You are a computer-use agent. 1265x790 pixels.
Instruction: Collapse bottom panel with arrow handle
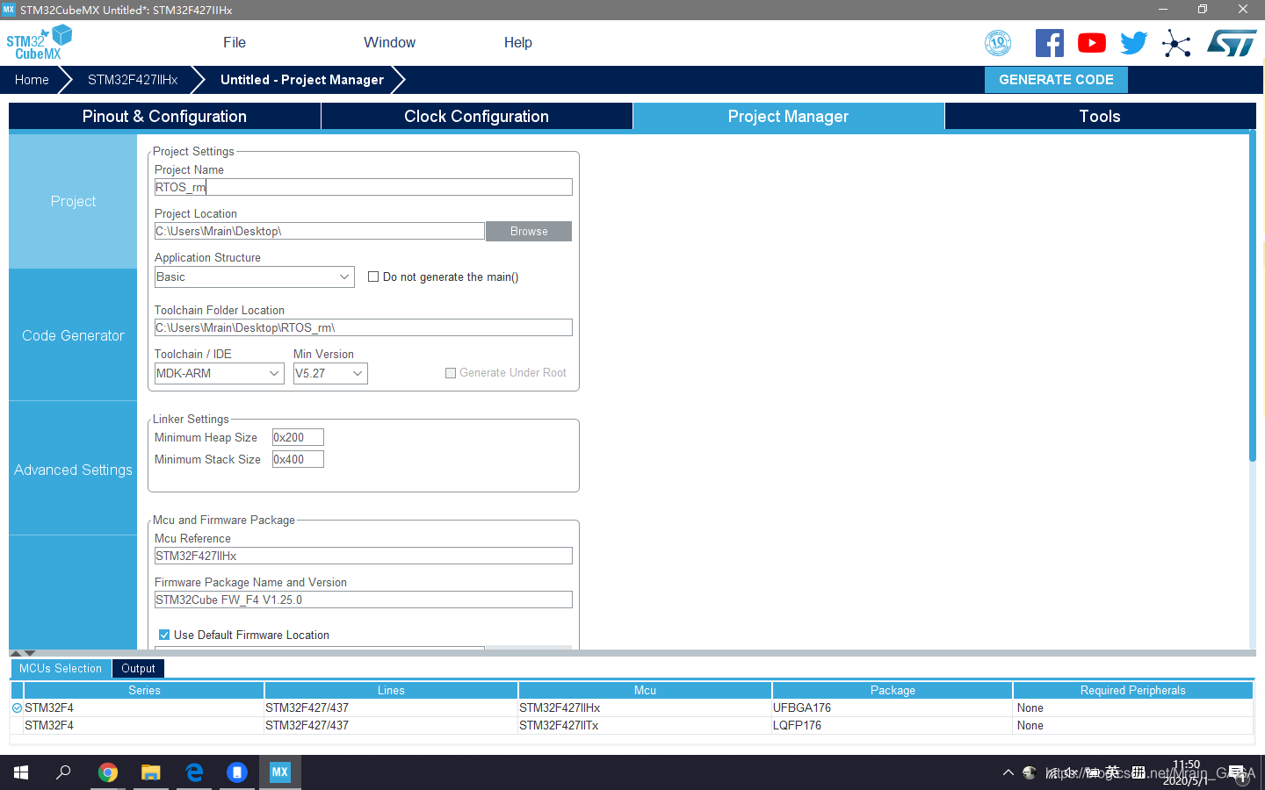(29, 653)
